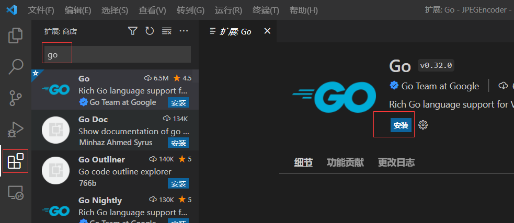Open the Search view in activity bar
The width and height of the screenshot is (514, 223).
coord(15,66)
